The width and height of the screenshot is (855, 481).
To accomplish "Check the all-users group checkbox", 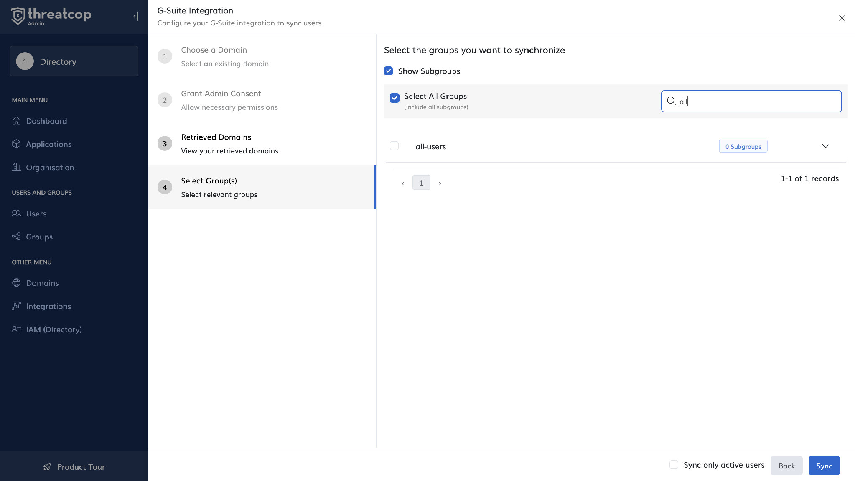I will (x=394, y=146).
